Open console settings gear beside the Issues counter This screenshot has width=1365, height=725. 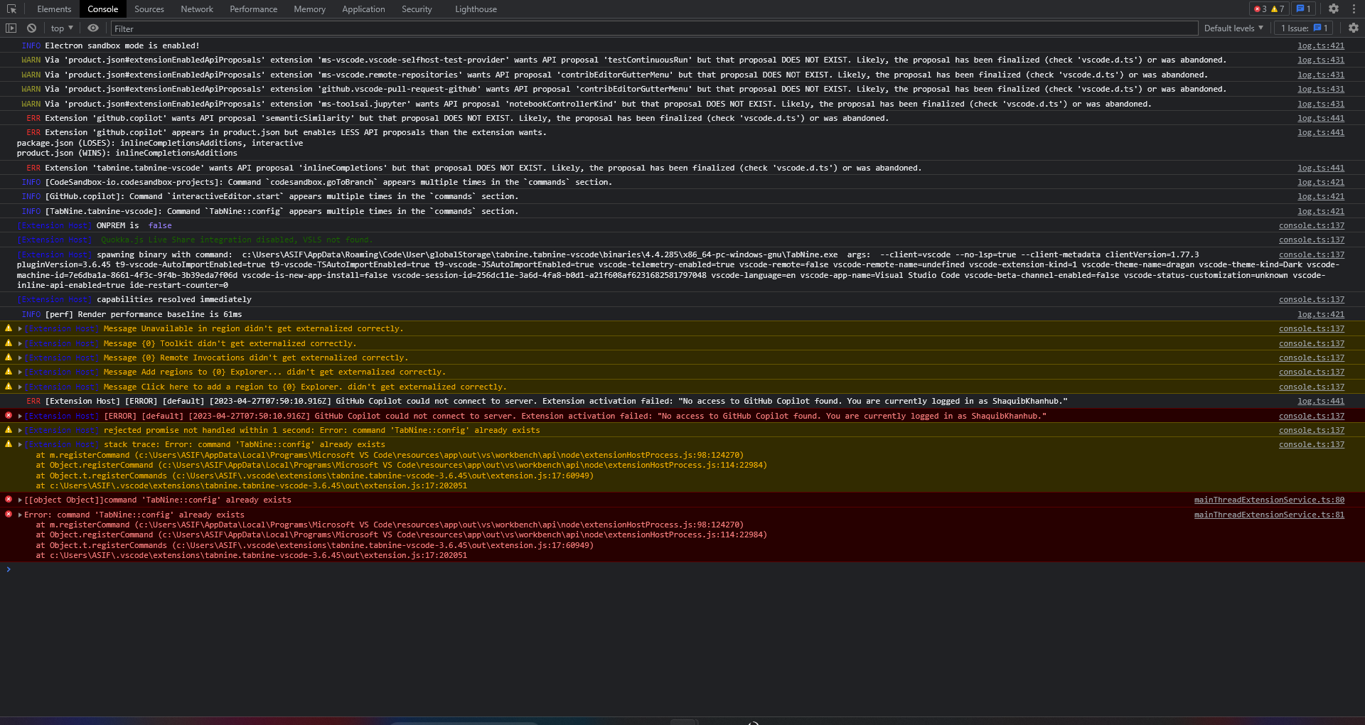pyautogui.click(x=1353, y=28)
